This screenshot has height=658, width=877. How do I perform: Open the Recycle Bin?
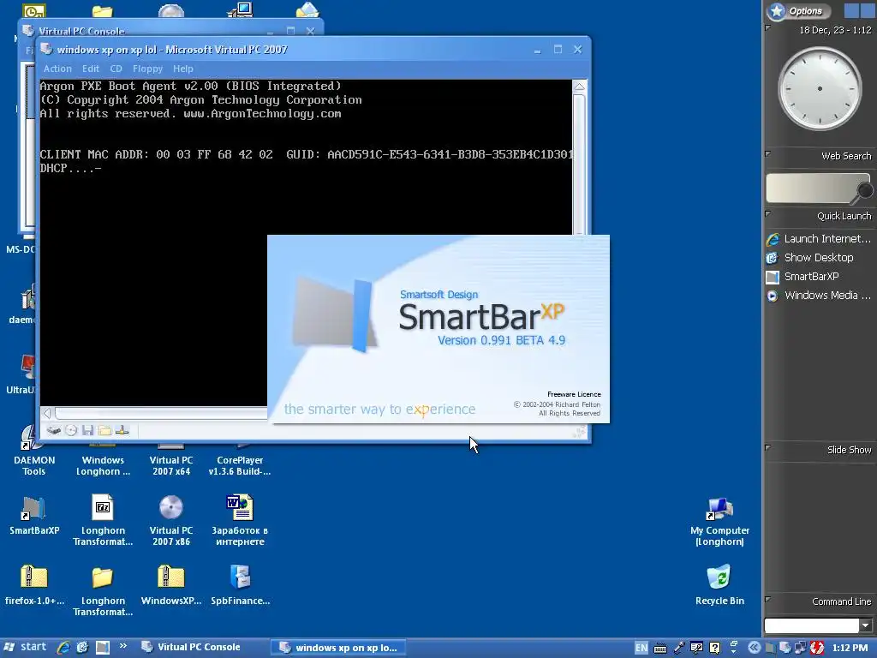(719, 585)
